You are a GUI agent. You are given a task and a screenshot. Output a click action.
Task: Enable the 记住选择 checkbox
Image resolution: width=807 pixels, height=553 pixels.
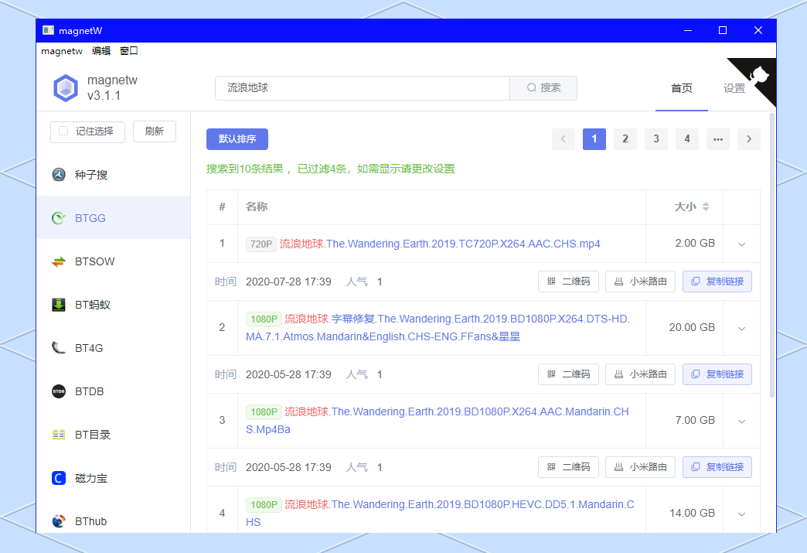click(64, 131)
